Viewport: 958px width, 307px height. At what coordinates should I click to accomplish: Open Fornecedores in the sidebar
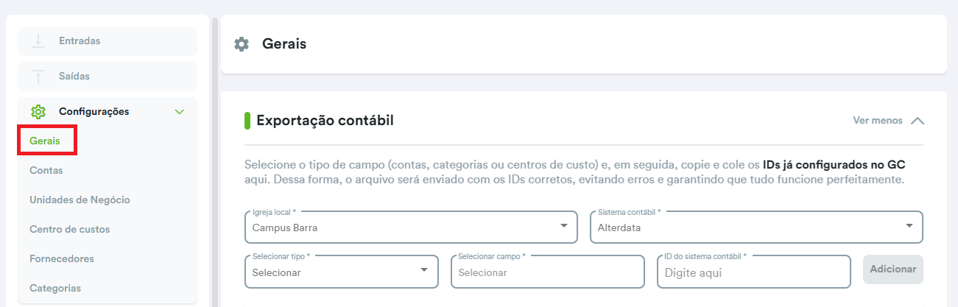61,258
